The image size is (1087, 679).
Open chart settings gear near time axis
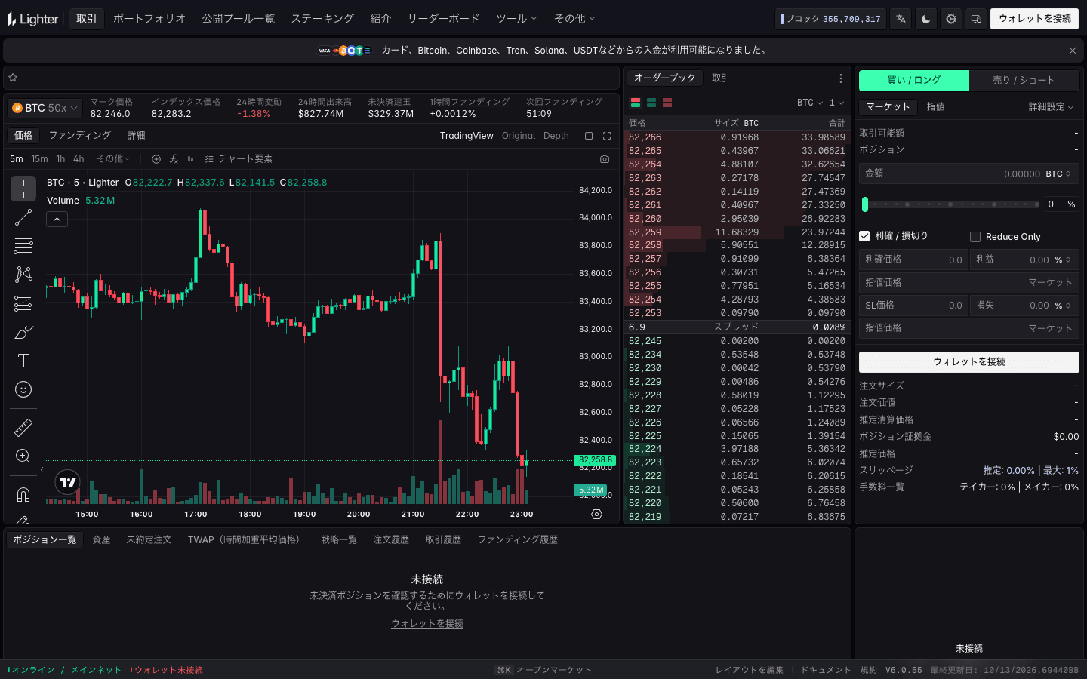(x=596, y=514)
